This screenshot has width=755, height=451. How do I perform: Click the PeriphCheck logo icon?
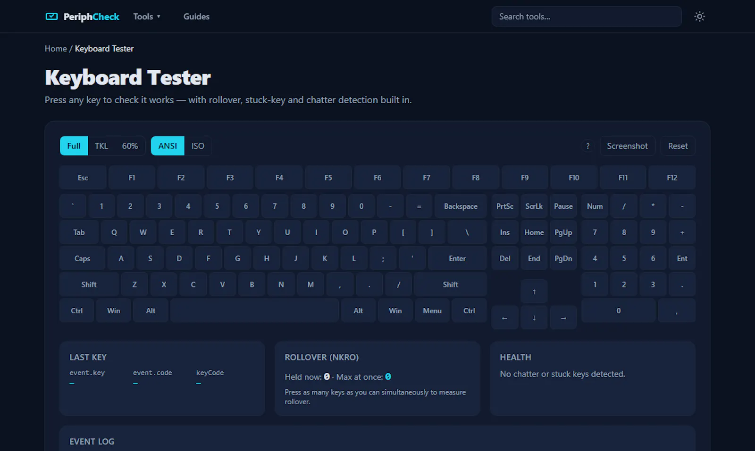click(51, 16)
